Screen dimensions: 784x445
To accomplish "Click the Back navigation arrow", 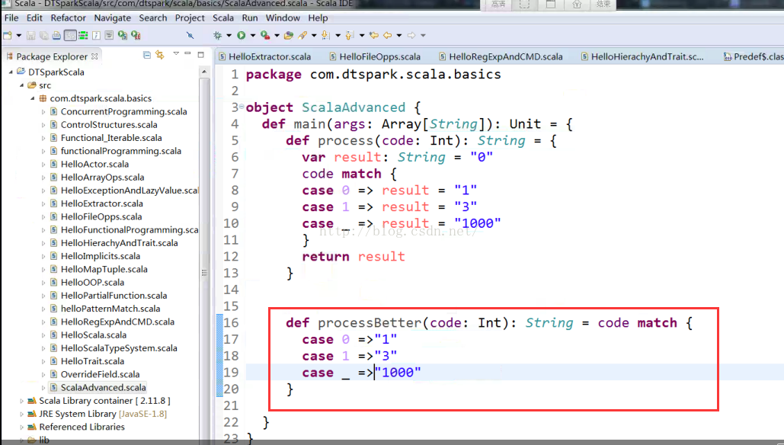I will (x=387, y=36).
